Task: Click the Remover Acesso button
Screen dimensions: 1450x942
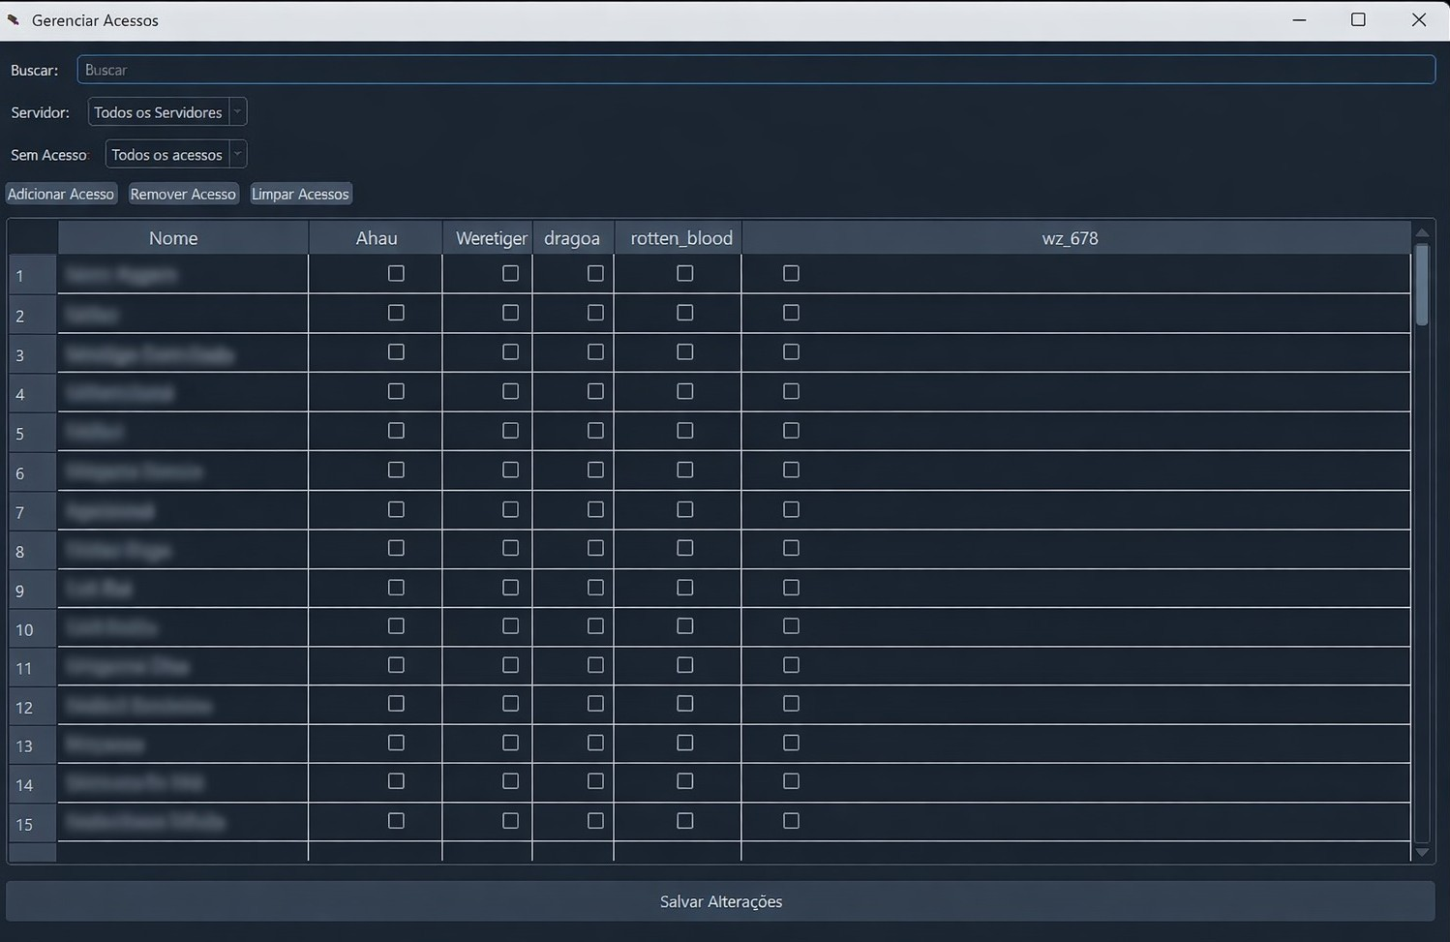Action: point(183,195)
